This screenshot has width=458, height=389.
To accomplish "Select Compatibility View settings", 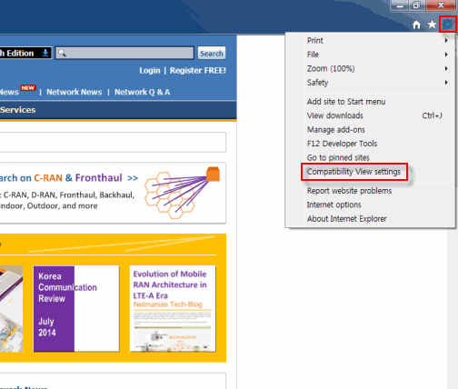I will (354, 172).
